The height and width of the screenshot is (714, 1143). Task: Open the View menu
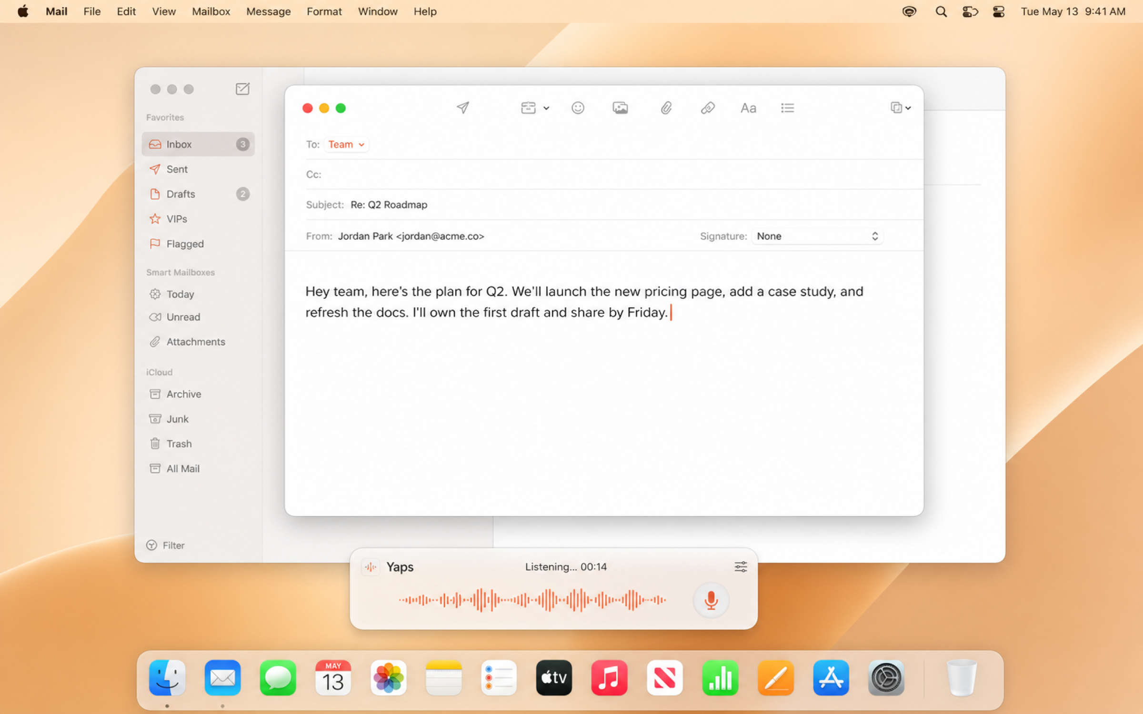[x=164, y=11]
